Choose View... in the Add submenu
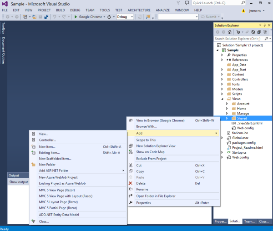The width and height of the screenshot is (273, 231). pos(78,134)
